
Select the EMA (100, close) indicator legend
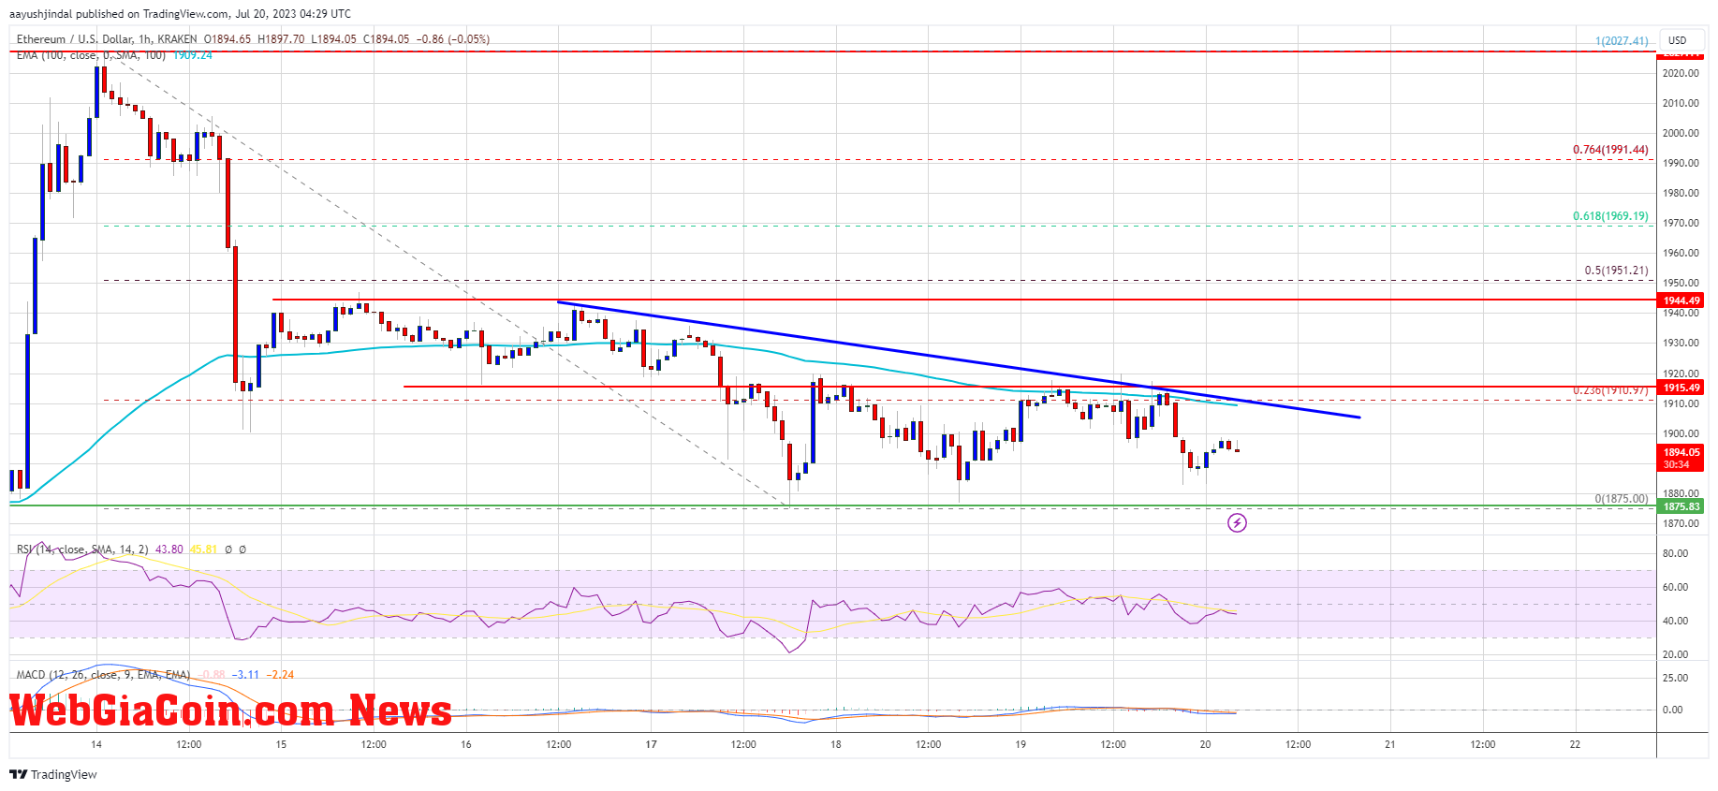click(91, 55)
